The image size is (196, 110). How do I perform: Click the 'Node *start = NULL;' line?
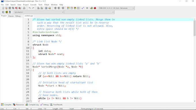click(x=52, y=86)
